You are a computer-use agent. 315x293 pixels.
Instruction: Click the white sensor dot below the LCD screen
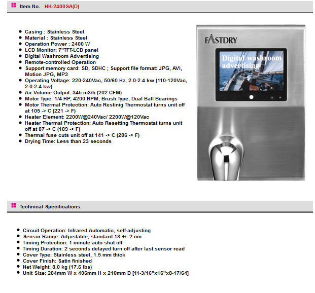click(251, 97)
